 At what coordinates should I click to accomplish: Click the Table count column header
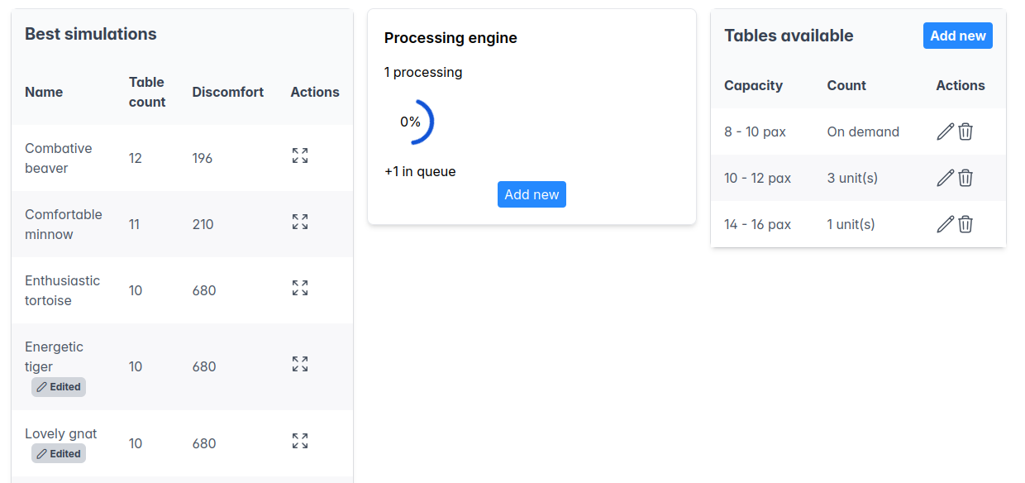click(147, 92)
